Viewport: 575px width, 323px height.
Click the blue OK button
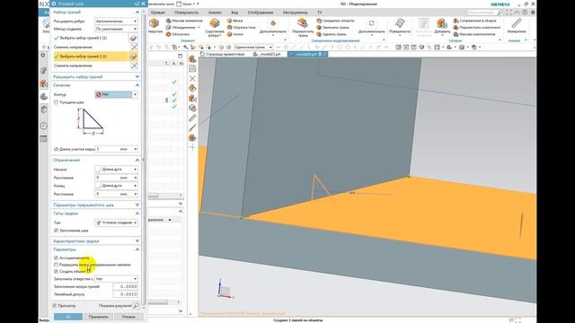tap(68, 317)
